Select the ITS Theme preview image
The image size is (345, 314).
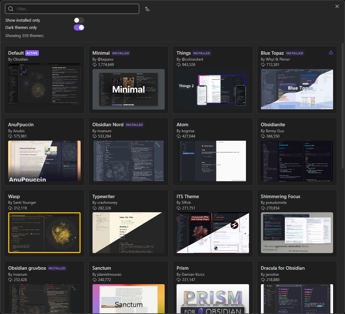(x=213, y=233)
